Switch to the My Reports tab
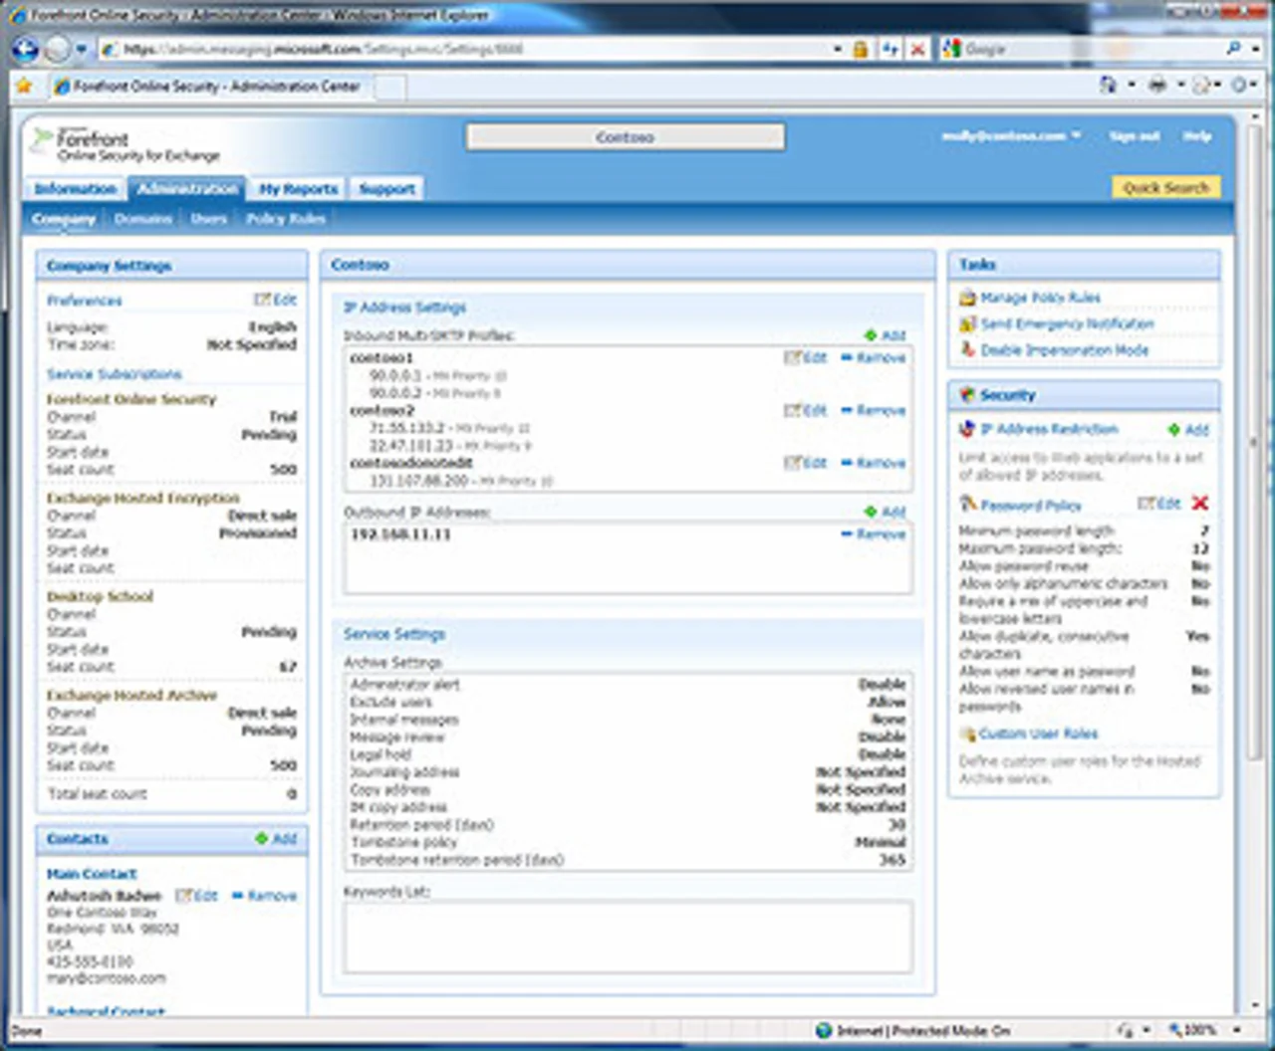1275x1051 pixels. (298, 189)
